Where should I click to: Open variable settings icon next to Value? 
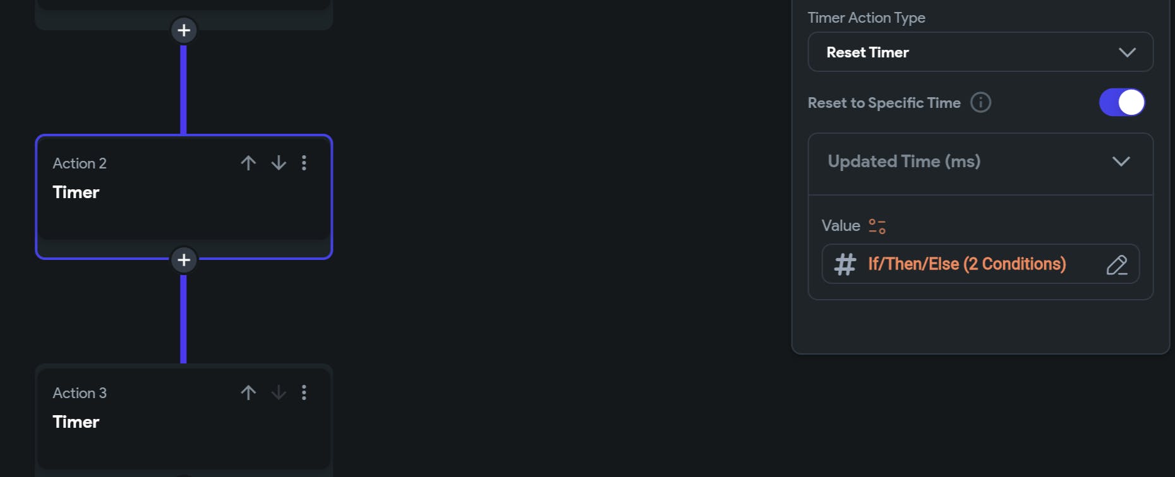(877, 227)
